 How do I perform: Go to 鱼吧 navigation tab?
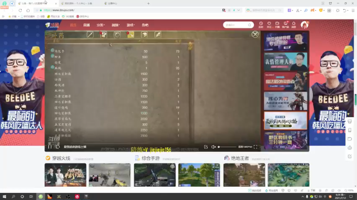click(145, 25)
